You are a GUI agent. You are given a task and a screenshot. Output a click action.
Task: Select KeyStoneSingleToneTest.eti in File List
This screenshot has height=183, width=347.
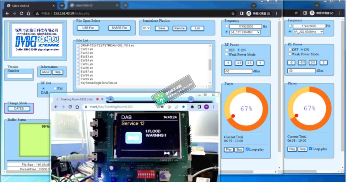(x=99, y=83)
